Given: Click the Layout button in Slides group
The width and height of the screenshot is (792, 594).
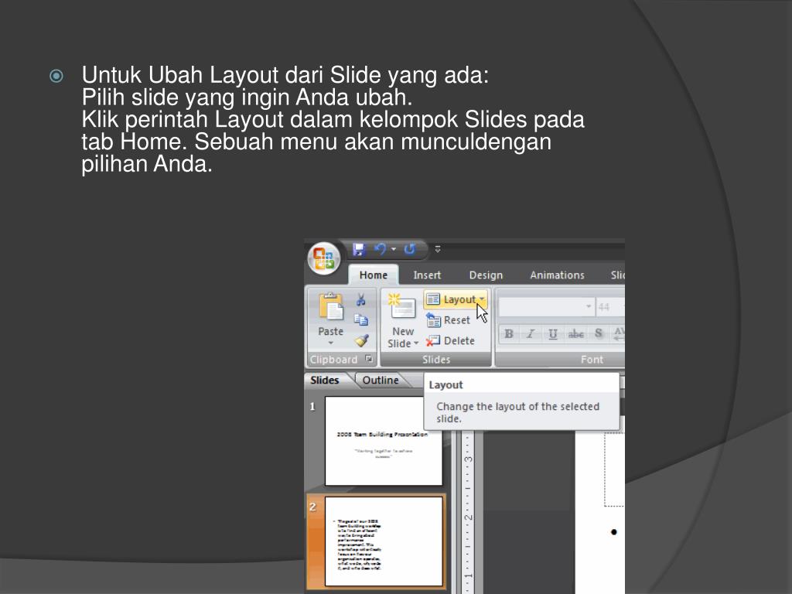Looking at the screenshot, I should click(456, 299).
